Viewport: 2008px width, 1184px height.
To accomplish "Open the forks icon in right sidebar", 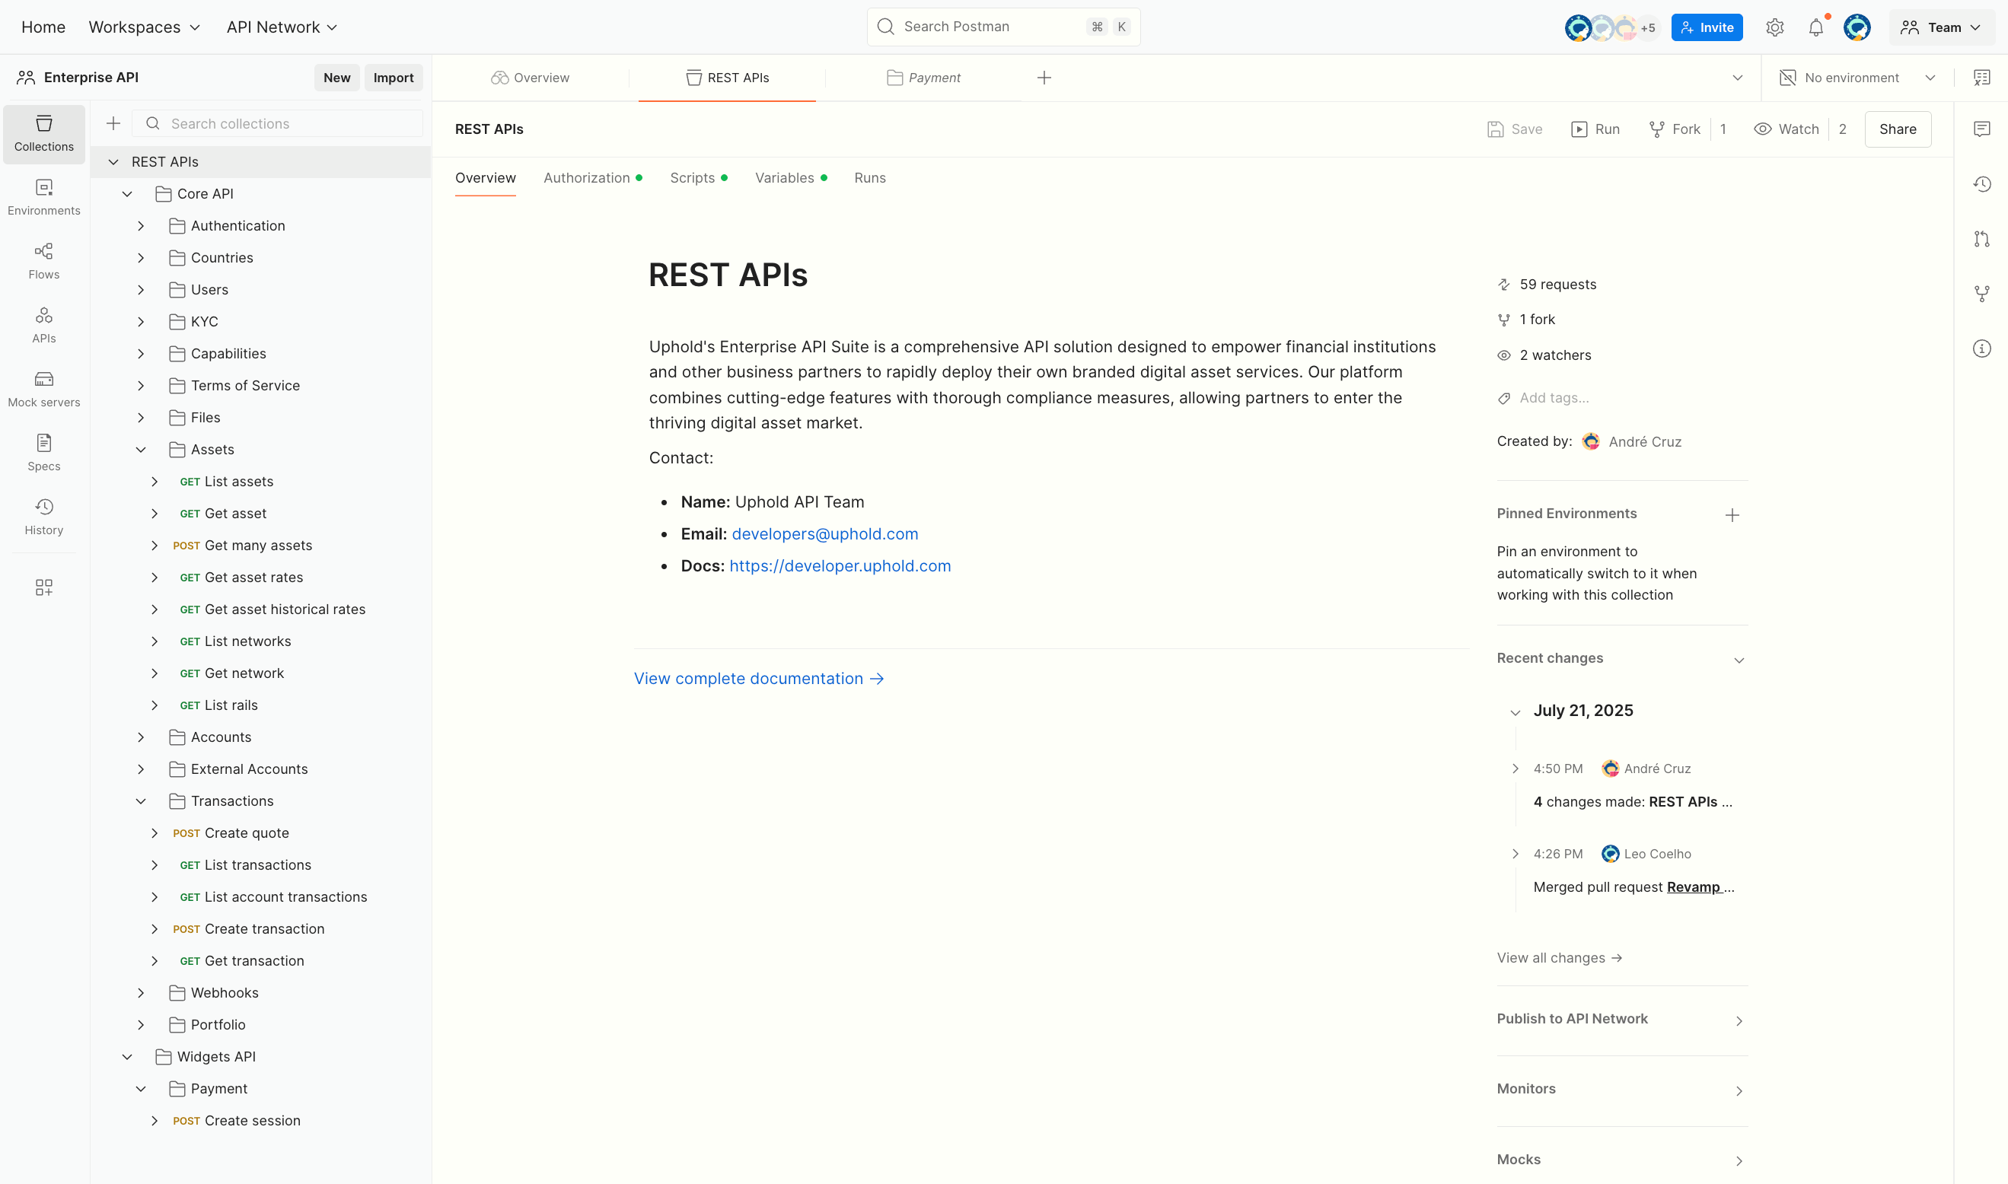I will [x=1981, y=294].
